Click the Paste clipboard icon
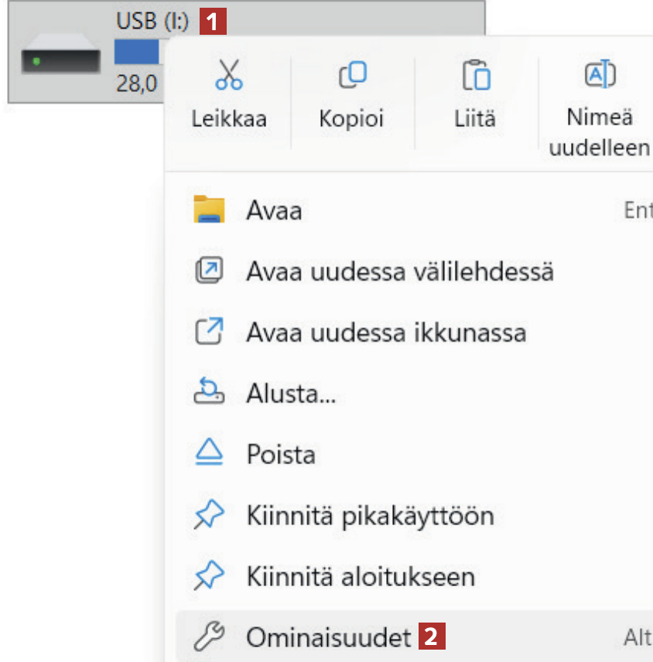Viewport: 653px width, 662px height. [475, 76]
